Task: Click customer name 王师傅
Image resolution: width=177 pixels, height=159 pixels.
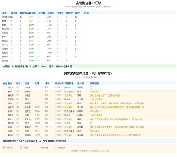Action: click(11, 99)
